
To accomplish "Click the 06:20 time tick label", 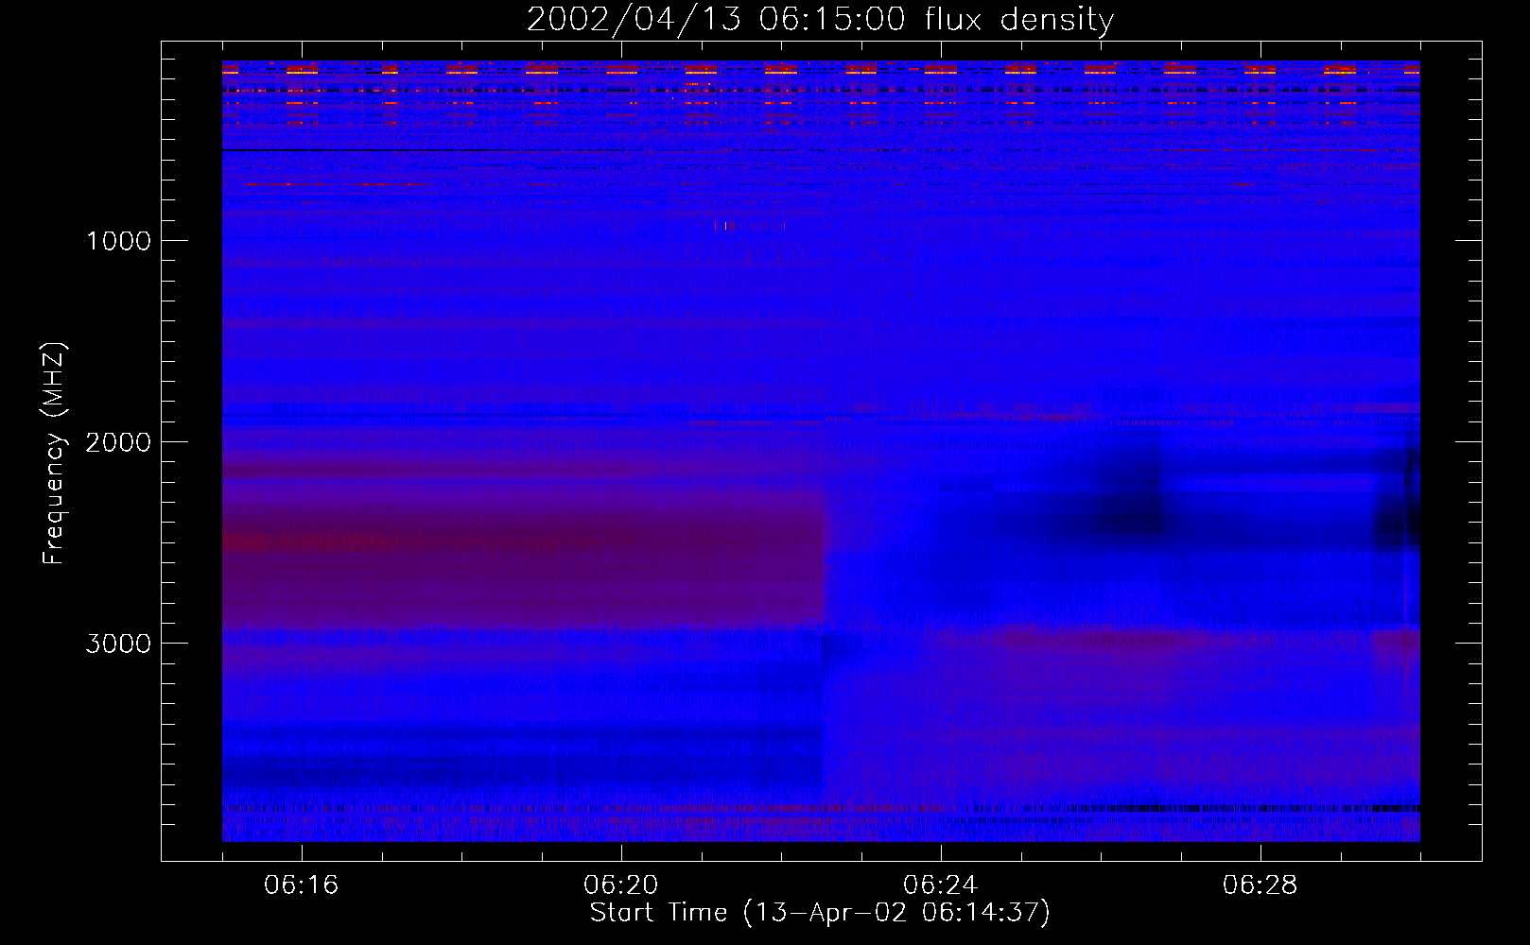I will point(621,885).
